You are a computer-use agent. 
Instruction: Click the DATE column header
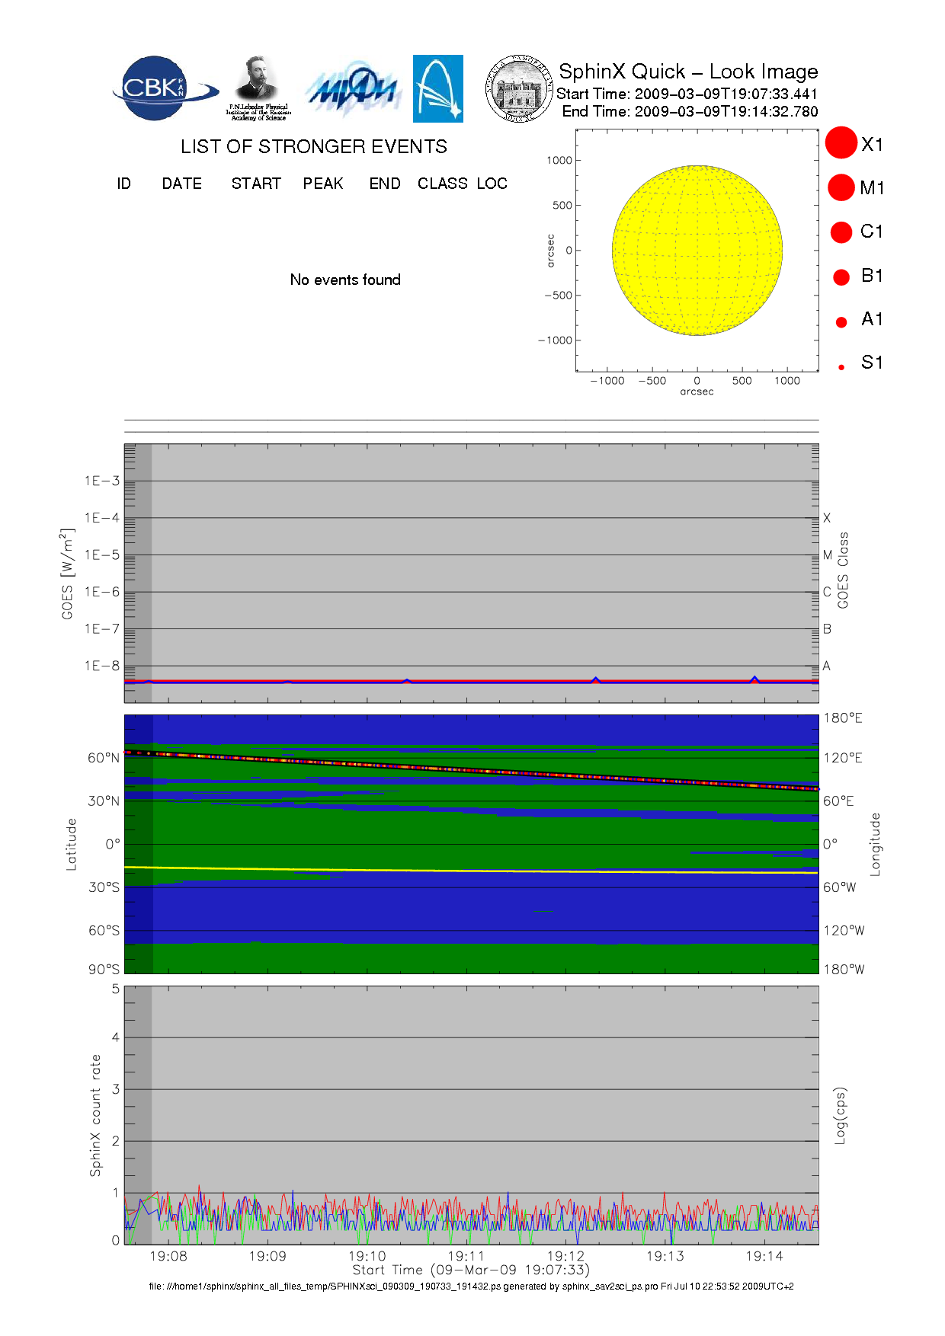(182, 184)
